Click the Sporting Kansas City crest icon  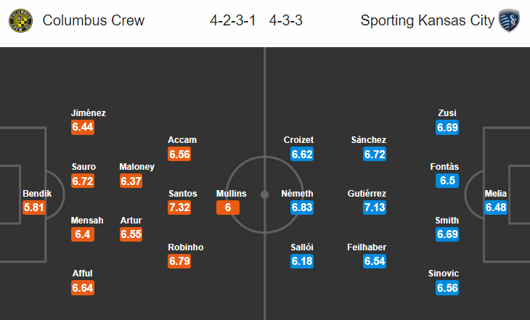tap(510, 20)
